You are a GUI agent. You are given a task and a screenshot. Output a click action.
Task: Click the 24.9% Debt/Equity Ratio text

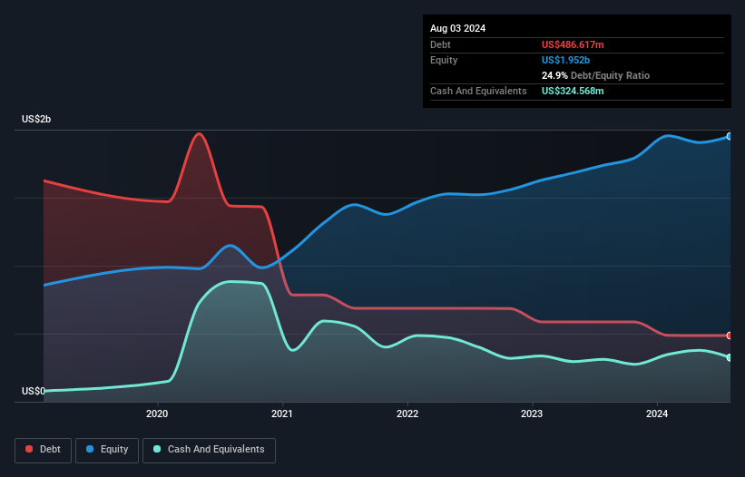[x=595, y=75]
